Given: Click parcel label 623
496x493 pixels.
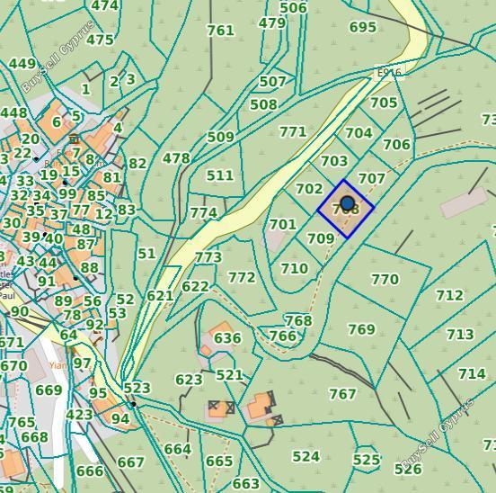Looking at the screenshot, I should coord(189,380).
